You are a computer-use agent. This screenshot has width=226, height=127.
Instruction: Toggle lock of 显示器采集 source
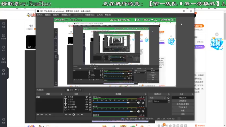(90, 107)
